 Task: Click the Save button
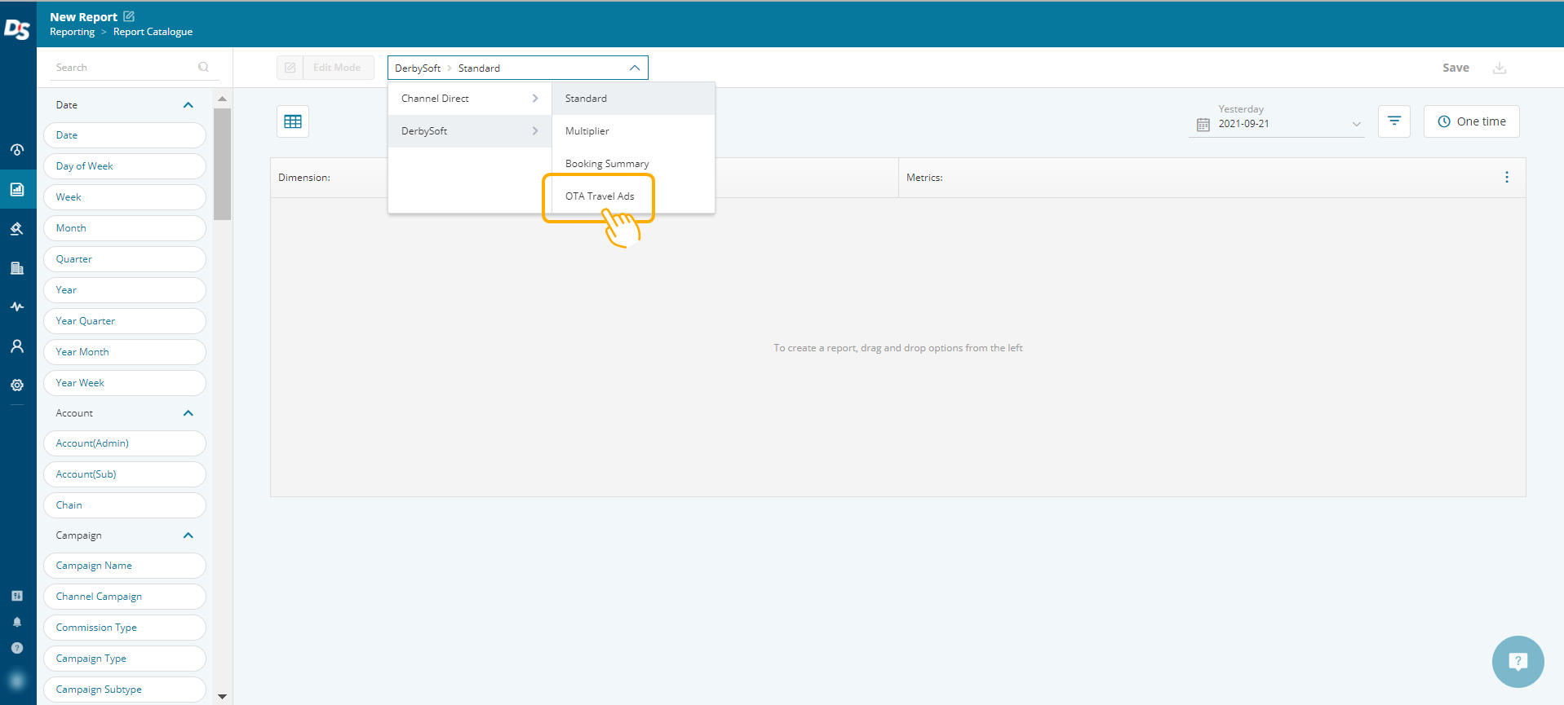pos(1455,68)
